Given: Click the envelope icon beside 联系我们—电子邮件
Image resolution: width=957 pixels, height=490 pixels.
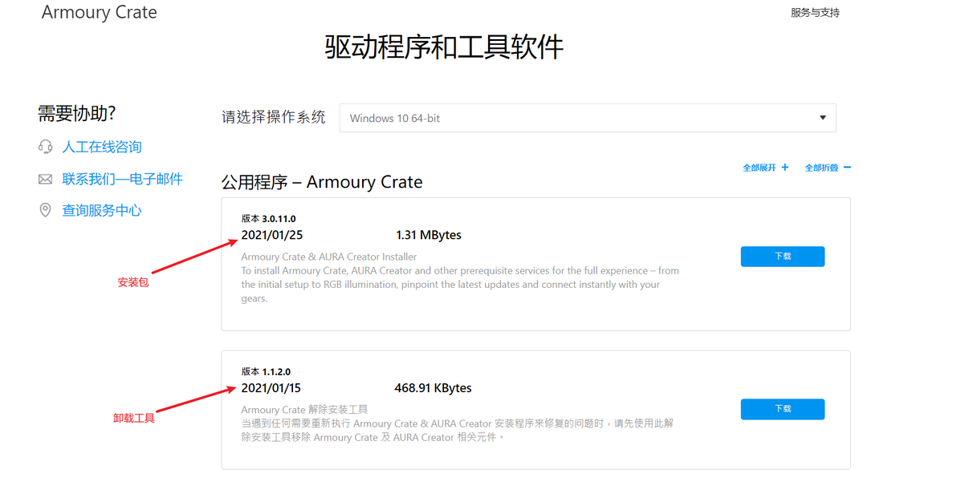Looking at the screenshot, I should 45,179.
